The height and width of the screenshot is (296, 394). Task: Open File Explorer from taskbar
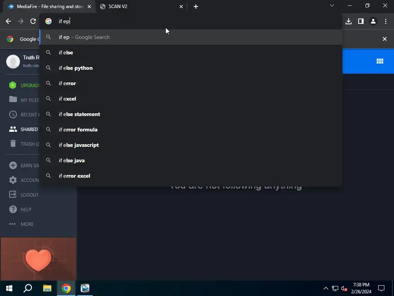tap(47, 288)
